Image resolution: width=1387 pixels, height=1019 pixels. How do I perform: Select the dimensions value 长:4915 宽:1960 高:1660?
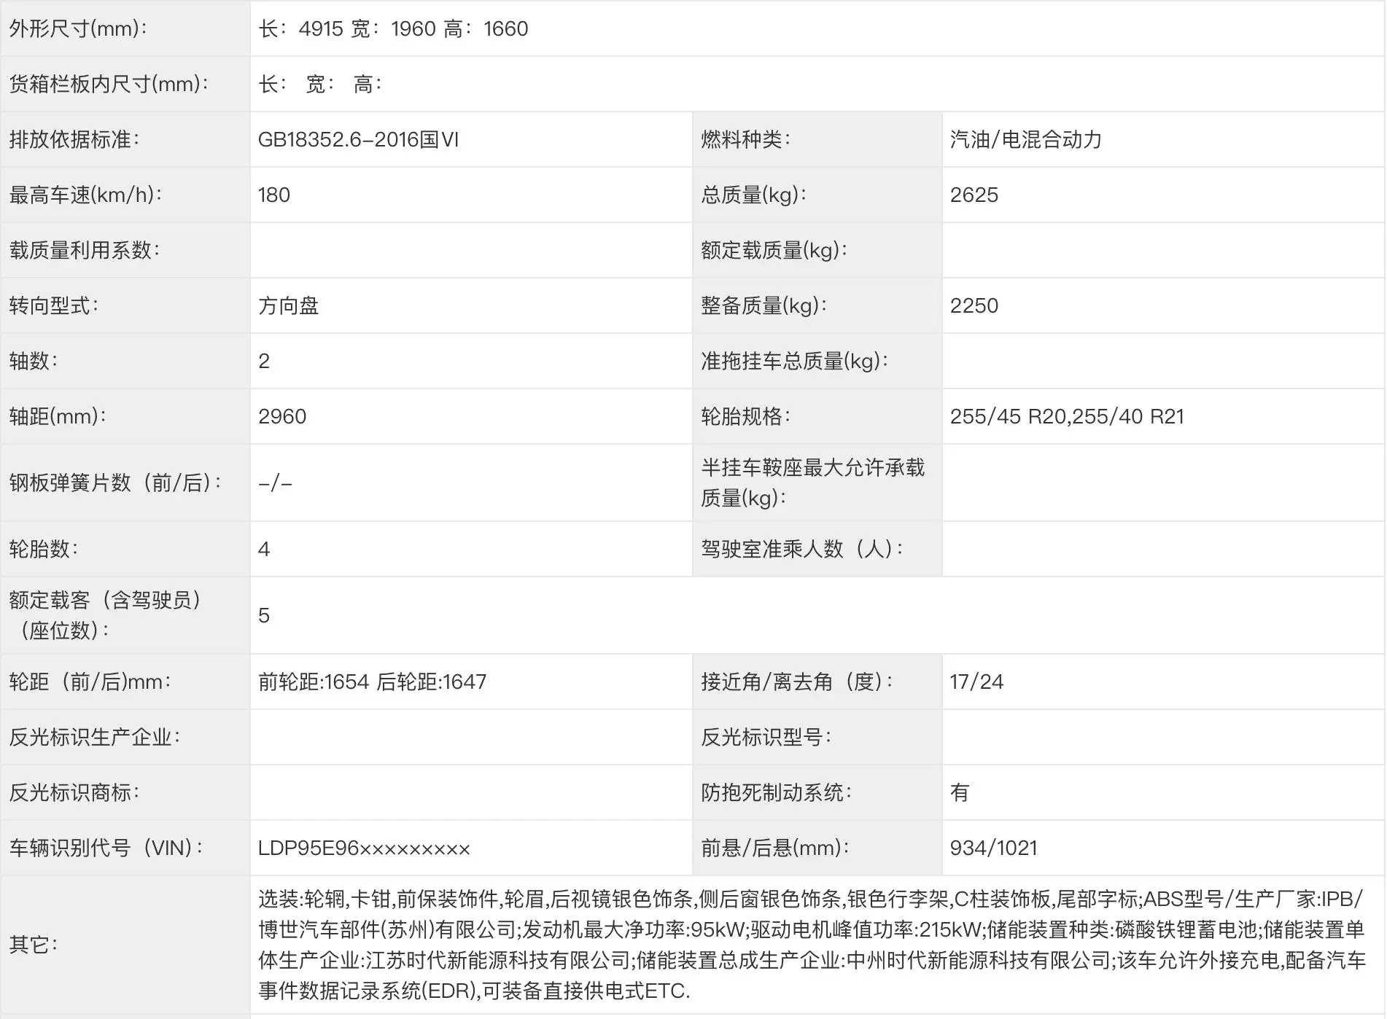[x=393, y=28]
